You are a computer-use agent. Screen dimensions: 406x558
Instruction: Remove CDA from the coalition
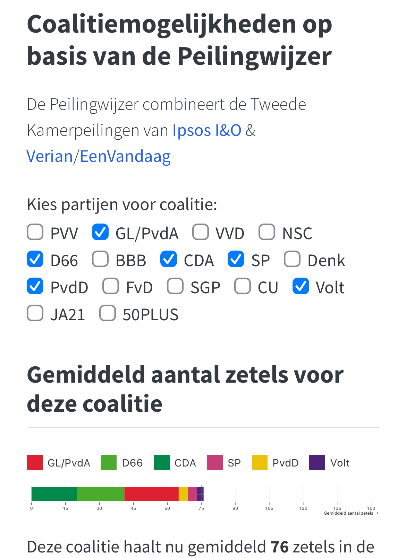click(x=169, y=259)
